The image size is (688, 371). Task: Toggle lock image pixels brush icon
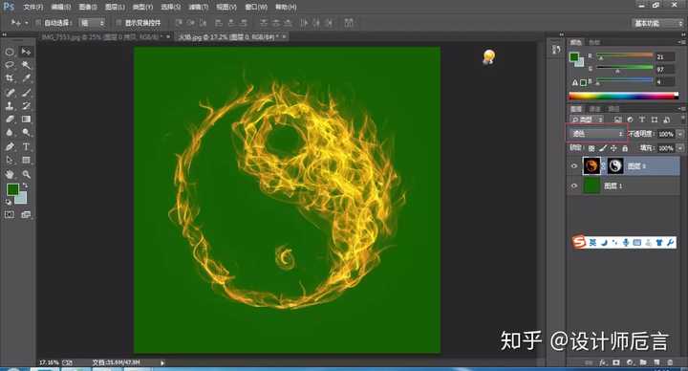tap(603, 148)
